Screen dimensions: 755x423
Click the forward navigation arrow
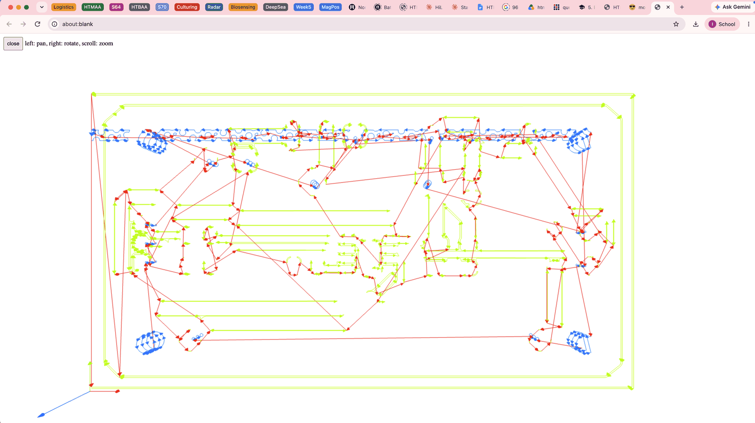[x=23, y=24]
